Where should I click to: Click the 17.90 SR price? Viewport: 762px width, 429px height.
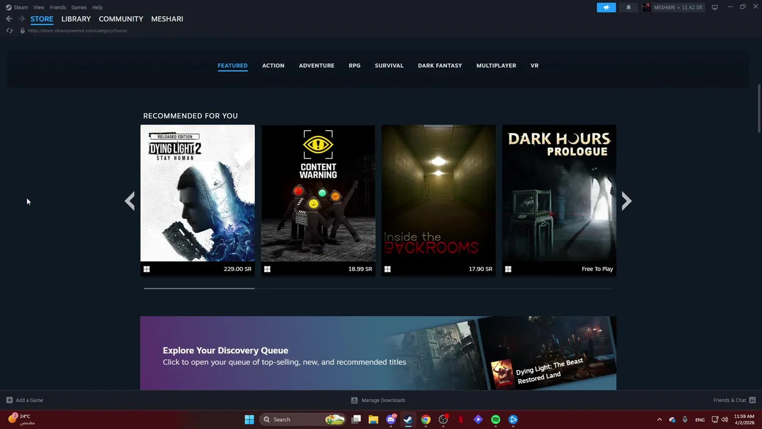click(480, 269)
